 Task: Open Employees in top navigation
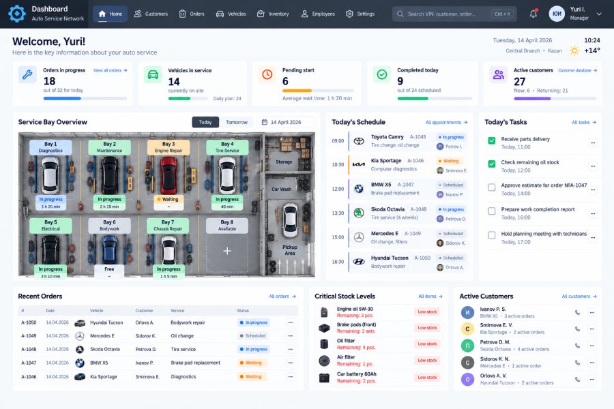point(318,14)
